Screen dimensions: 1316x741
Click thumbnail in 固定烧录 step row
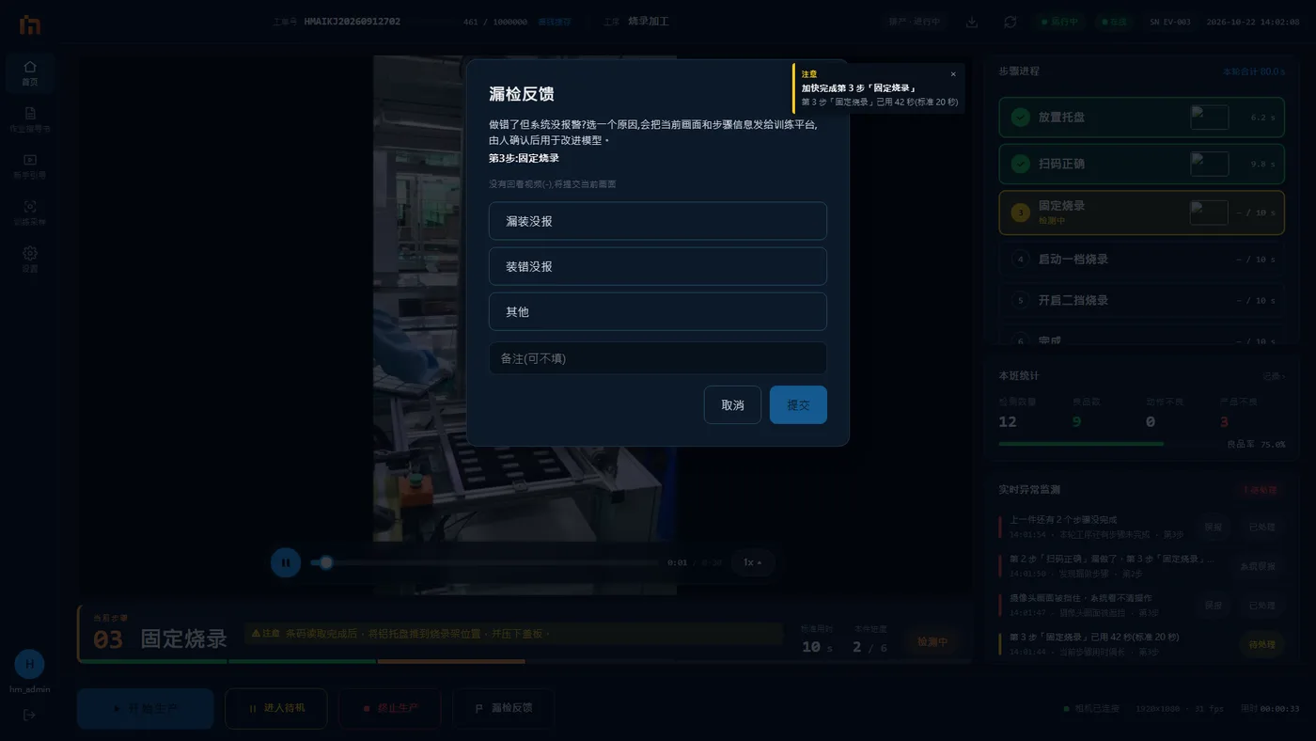click(1209, 213)
